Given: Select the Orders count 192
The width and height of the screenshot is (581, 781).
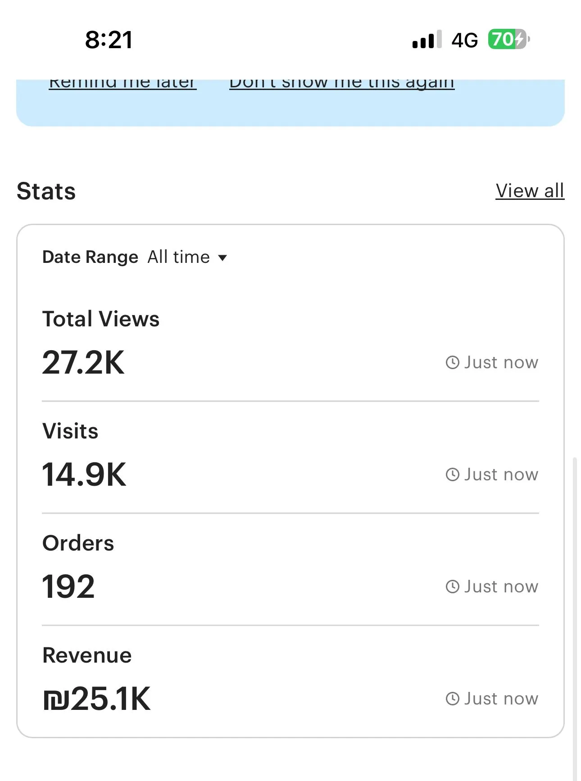Looking at the screenshot, I should pyautogui.click(x=68, y=587).
